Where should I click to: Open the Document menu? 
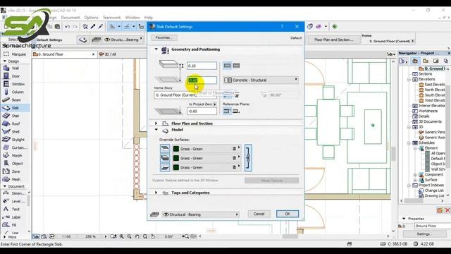click(70, 18)
